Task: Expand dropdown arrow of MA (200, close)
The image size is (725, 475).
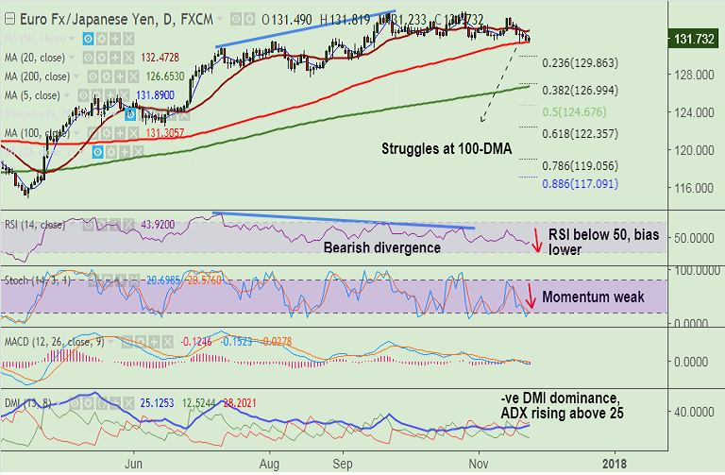Action: pos(76,76)
